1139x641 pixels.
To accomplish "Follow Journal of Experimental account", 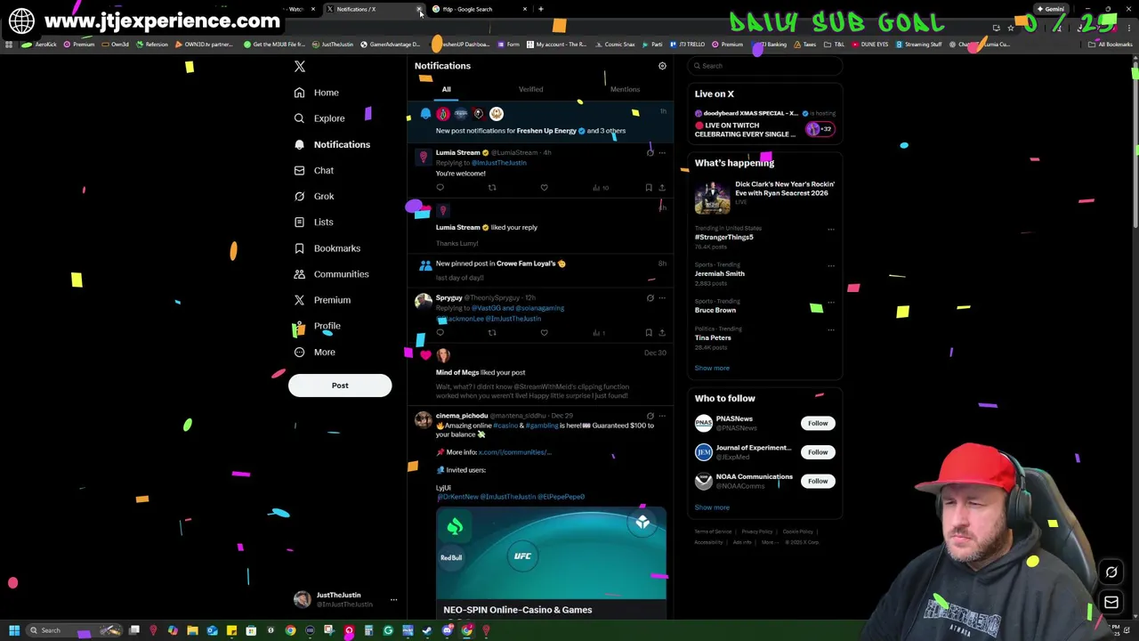I will tap(818, 452).
